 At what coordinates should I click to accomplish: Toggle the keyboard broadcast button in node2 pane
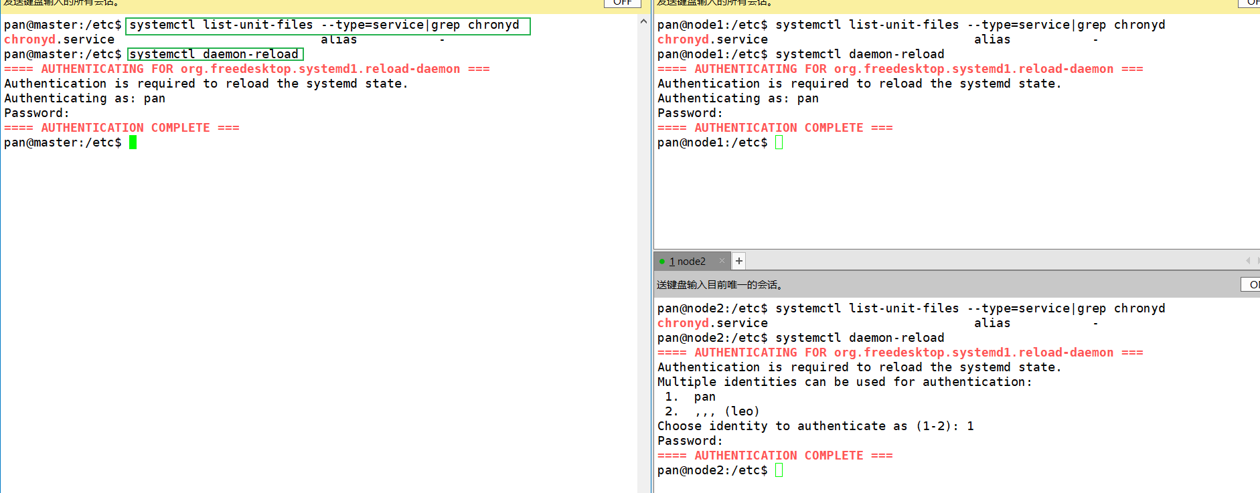[1251, 284]
